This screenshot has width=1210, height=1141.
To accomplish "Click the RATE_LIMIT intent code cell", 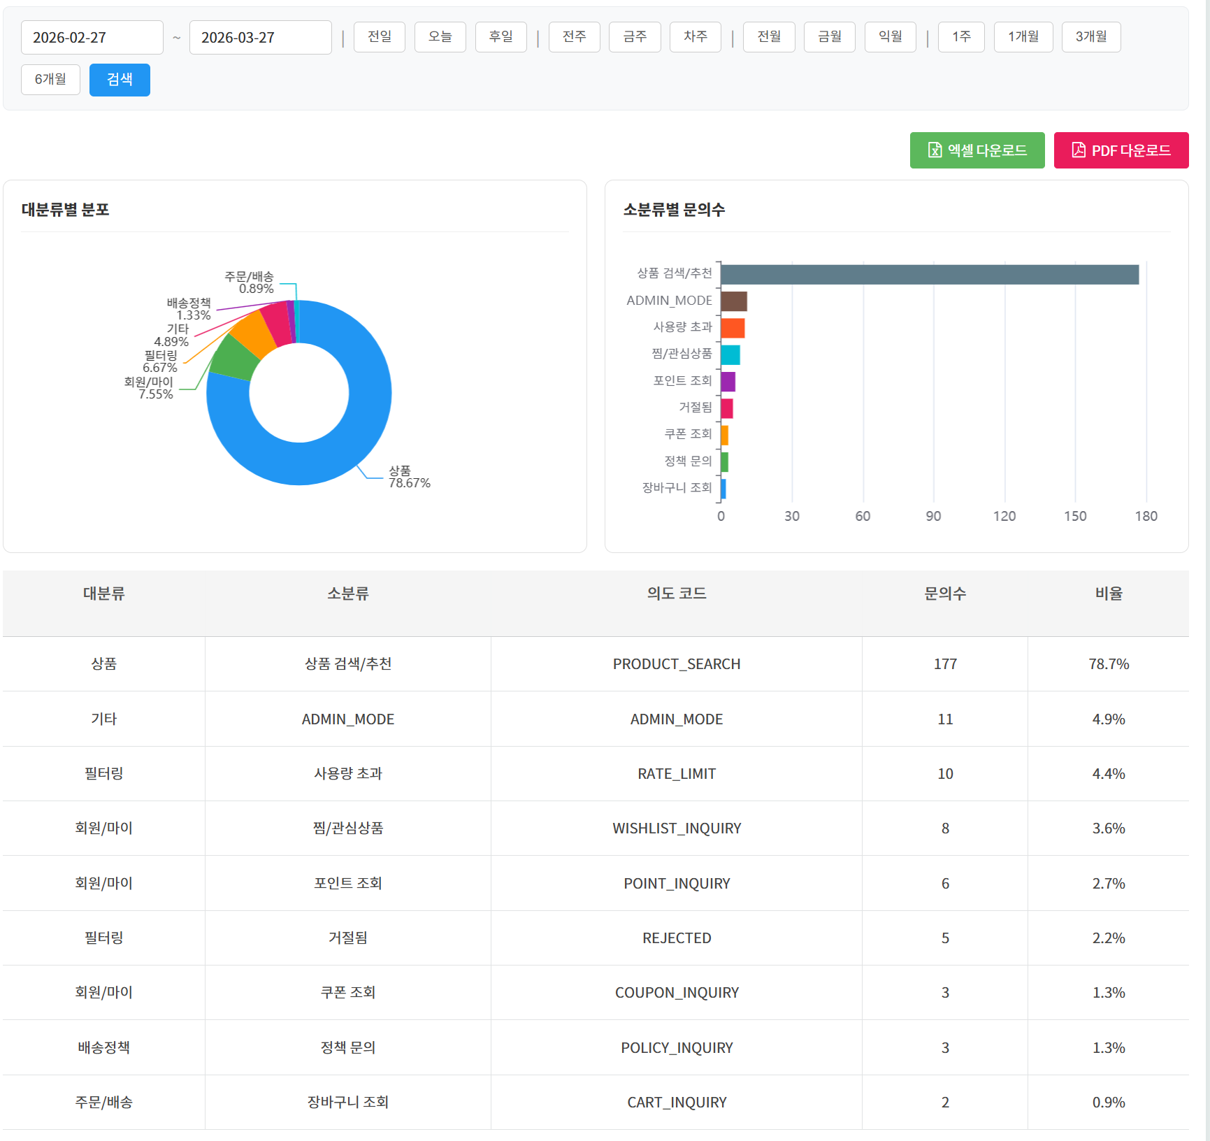I will tap(676, 774).
